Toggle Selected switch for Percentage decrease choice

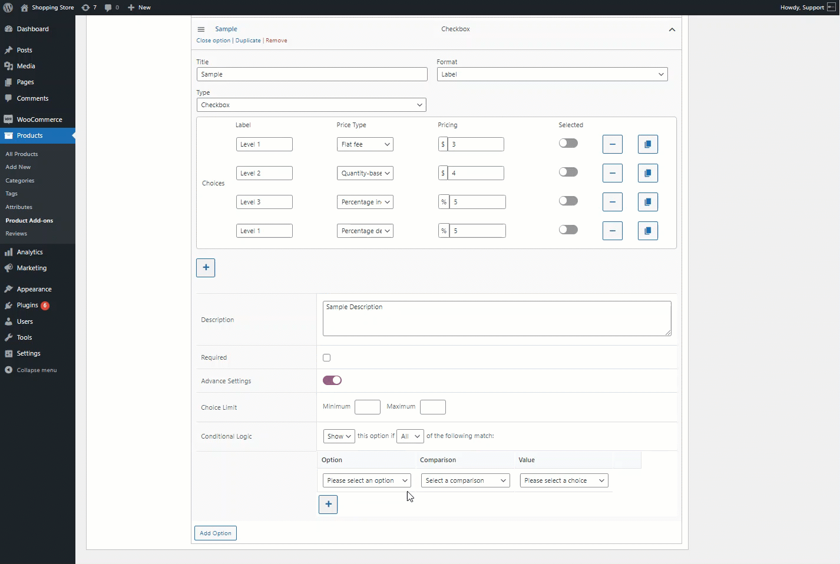coord(568,230)
